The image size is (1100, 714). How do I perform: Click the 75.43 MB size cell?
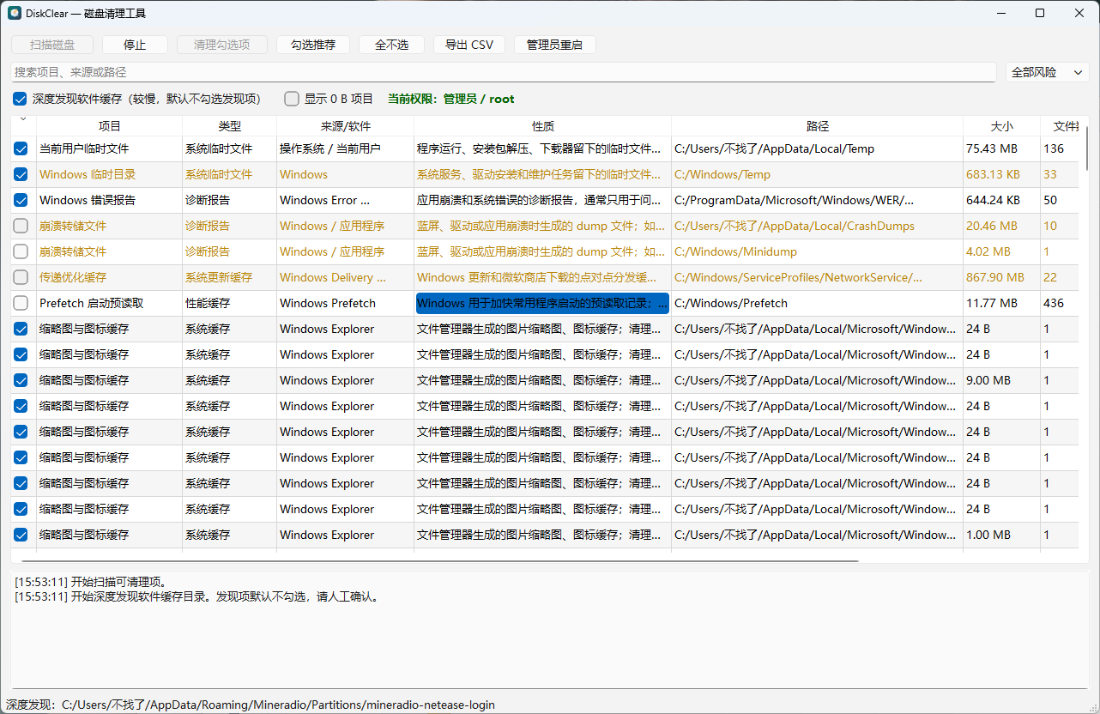[x=1002, y=148]
